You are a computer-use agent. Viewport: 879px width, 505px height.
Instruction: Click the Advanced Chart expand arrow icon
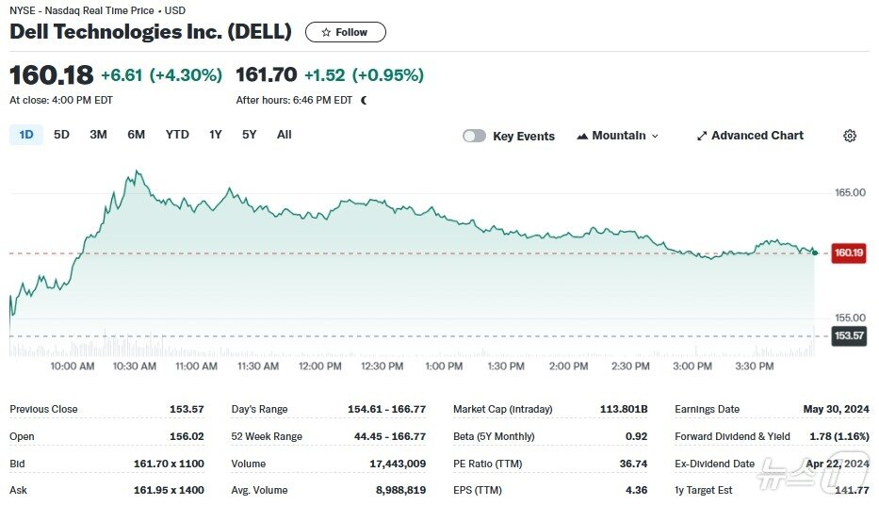tap(702, 136)
